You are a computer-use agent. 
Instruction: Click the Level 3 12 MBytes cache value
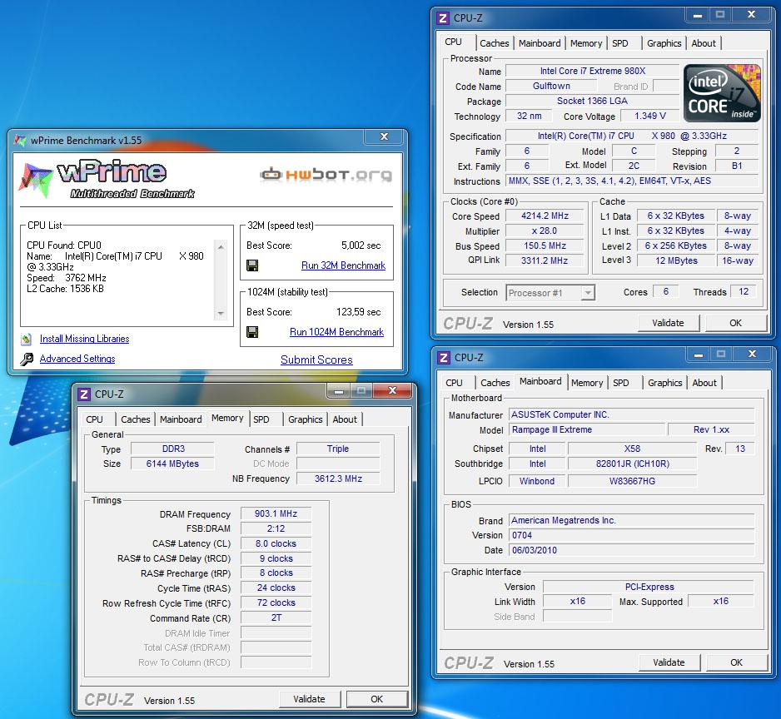tap(676, 260)
